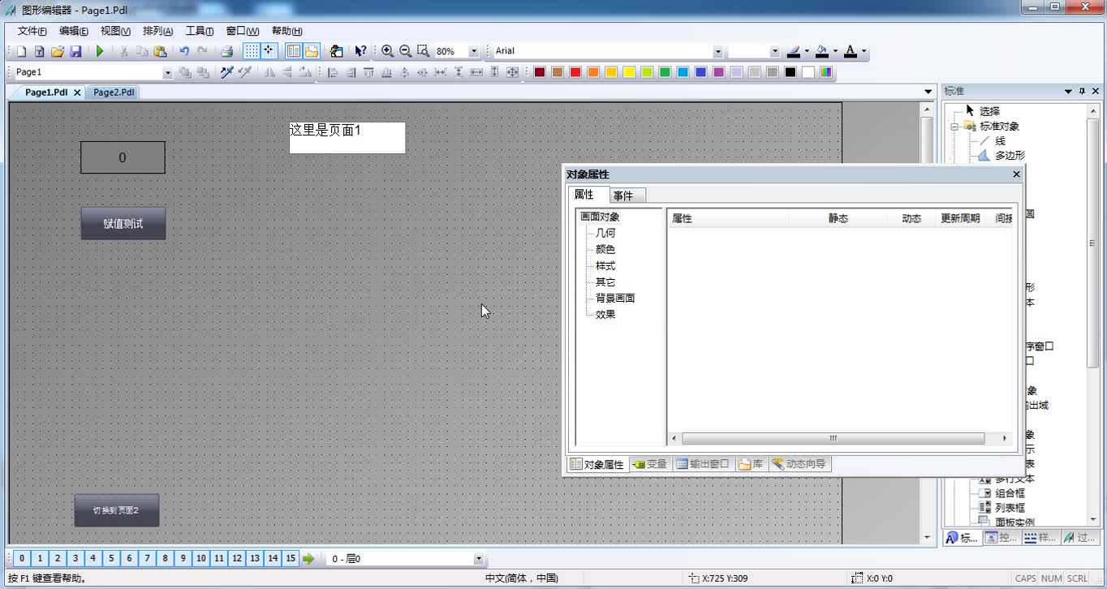Open the custom color palette swatch
Screen dimensions: 1107x589
pos(825,72)
